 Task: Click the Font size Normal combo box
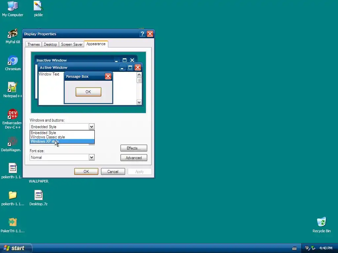point(62,157)
